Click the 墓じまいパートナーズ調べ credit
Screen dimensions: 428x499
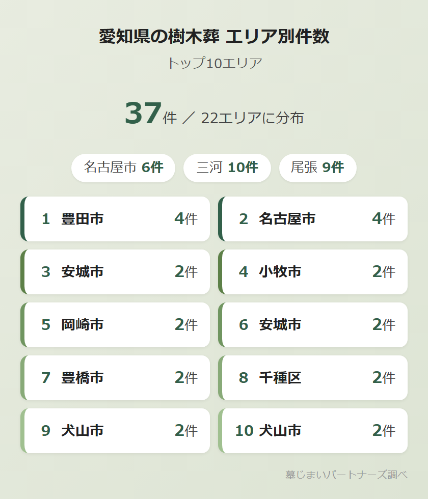click(x=346, y=475)
